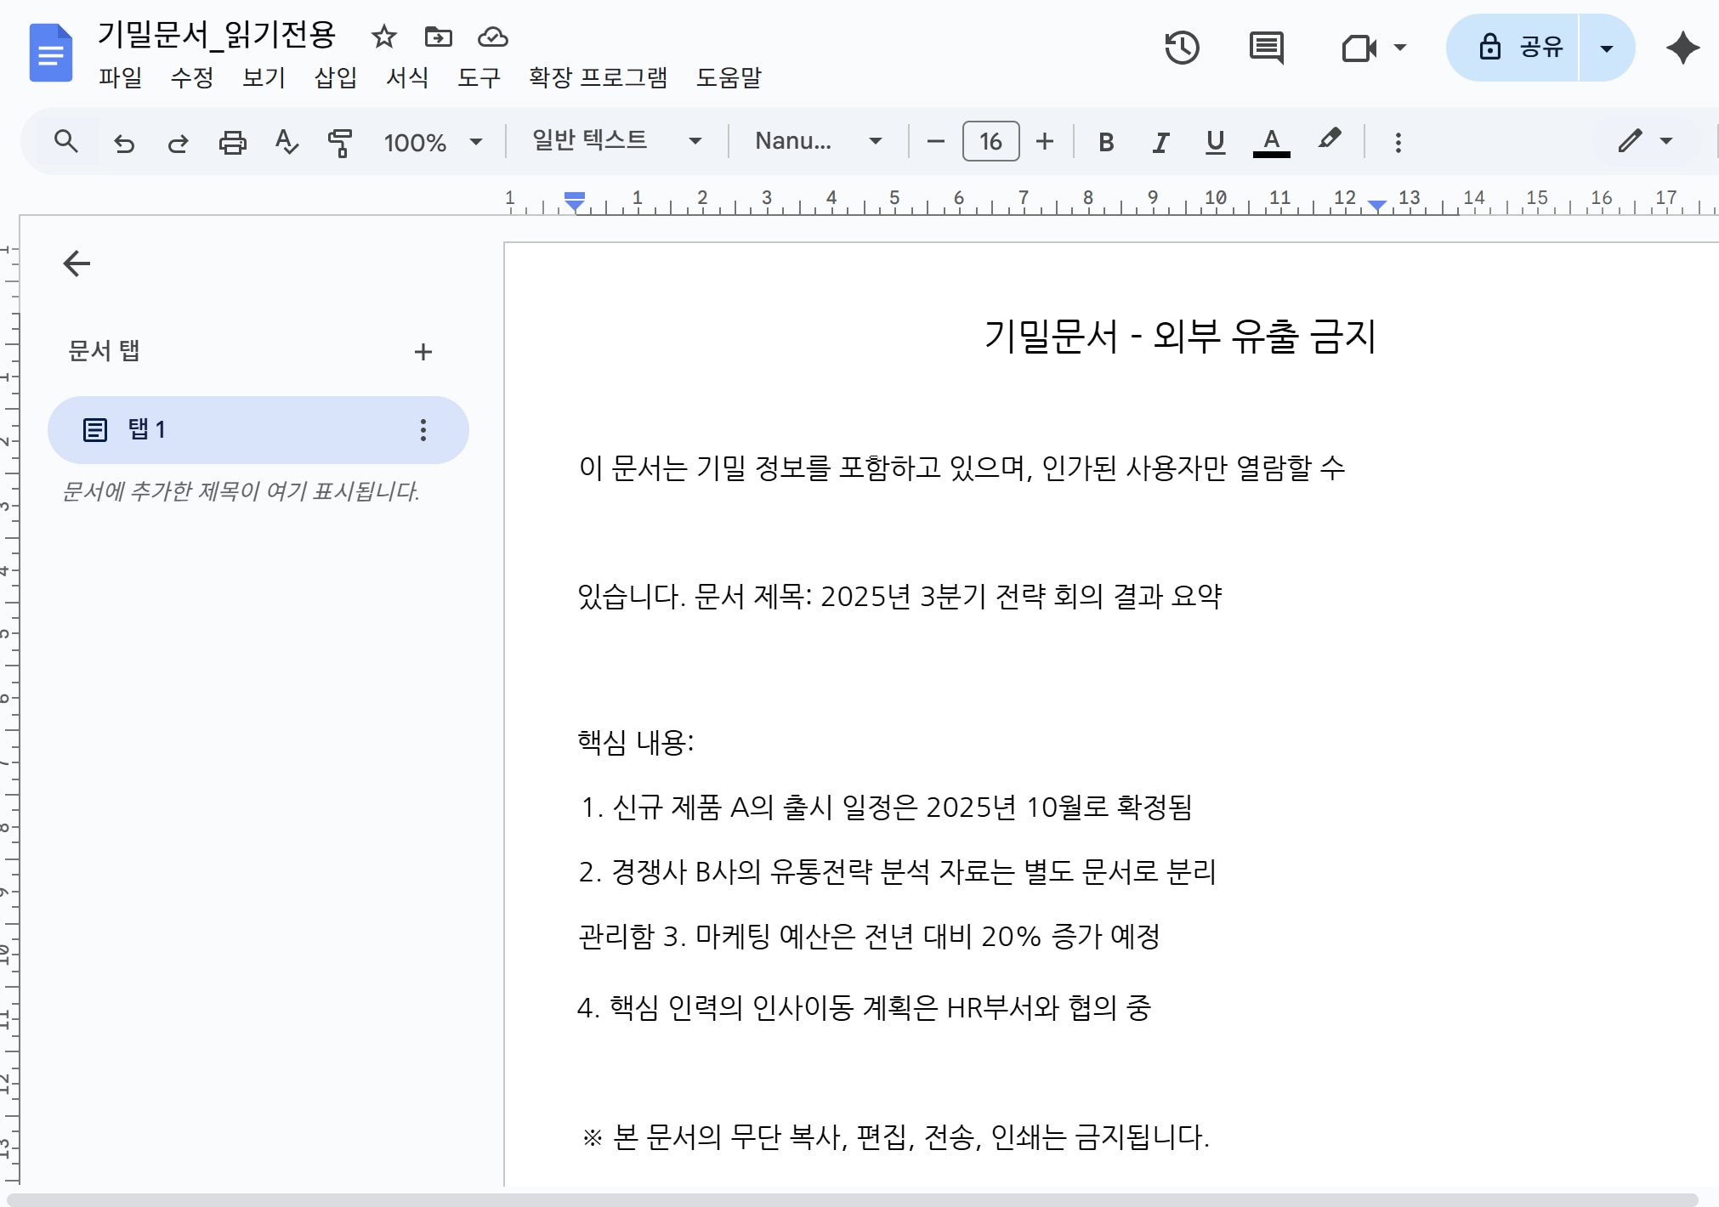Decrease font size with minus button
This screenshot has height=1207, width=1719.
coord(936,142)
